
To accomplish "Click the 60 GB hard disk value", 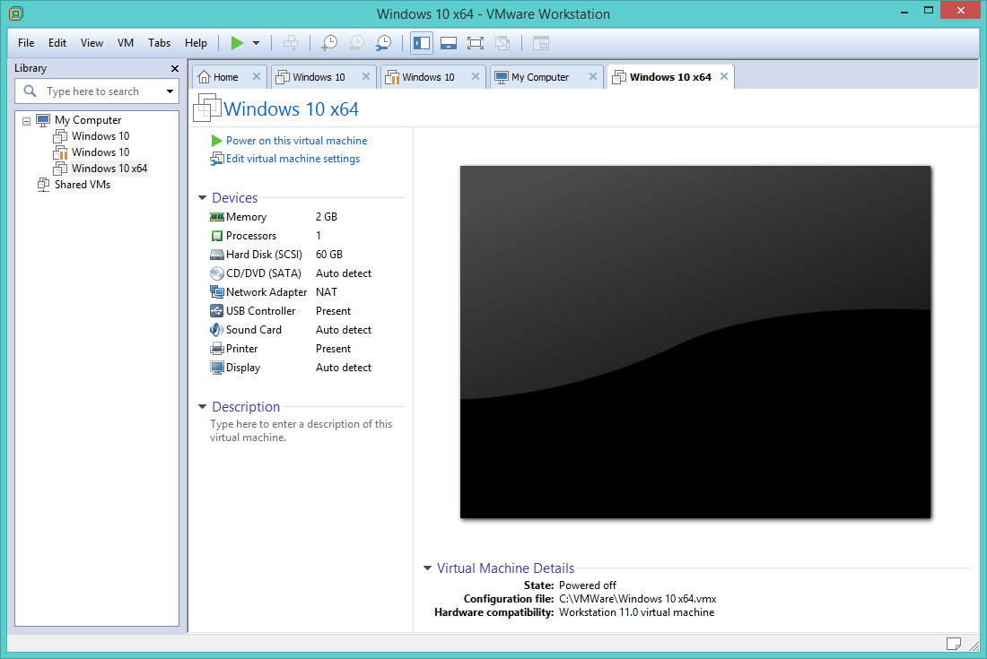I will [329, 255].
